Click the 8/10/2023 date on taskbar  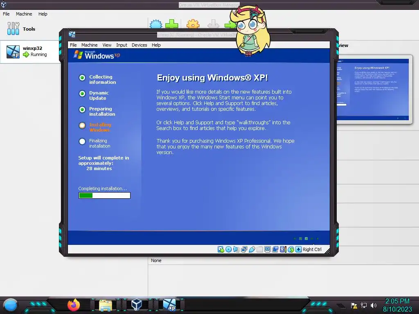click(x=397, y=309)
